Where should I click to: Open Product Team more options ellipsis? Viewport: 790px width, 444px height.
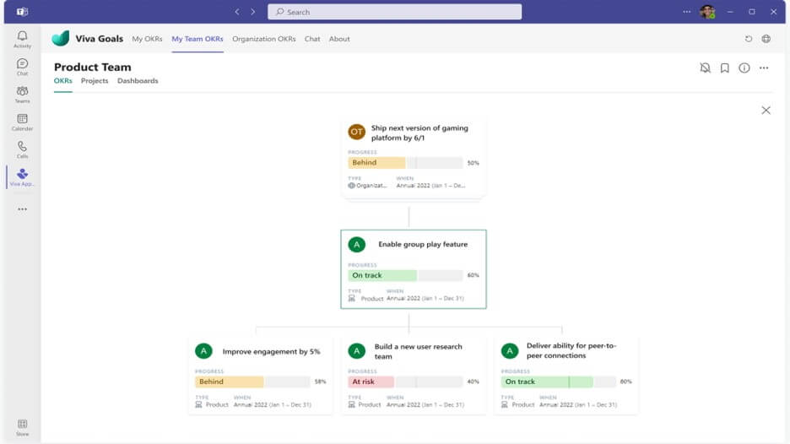click(x=763, y=68)
